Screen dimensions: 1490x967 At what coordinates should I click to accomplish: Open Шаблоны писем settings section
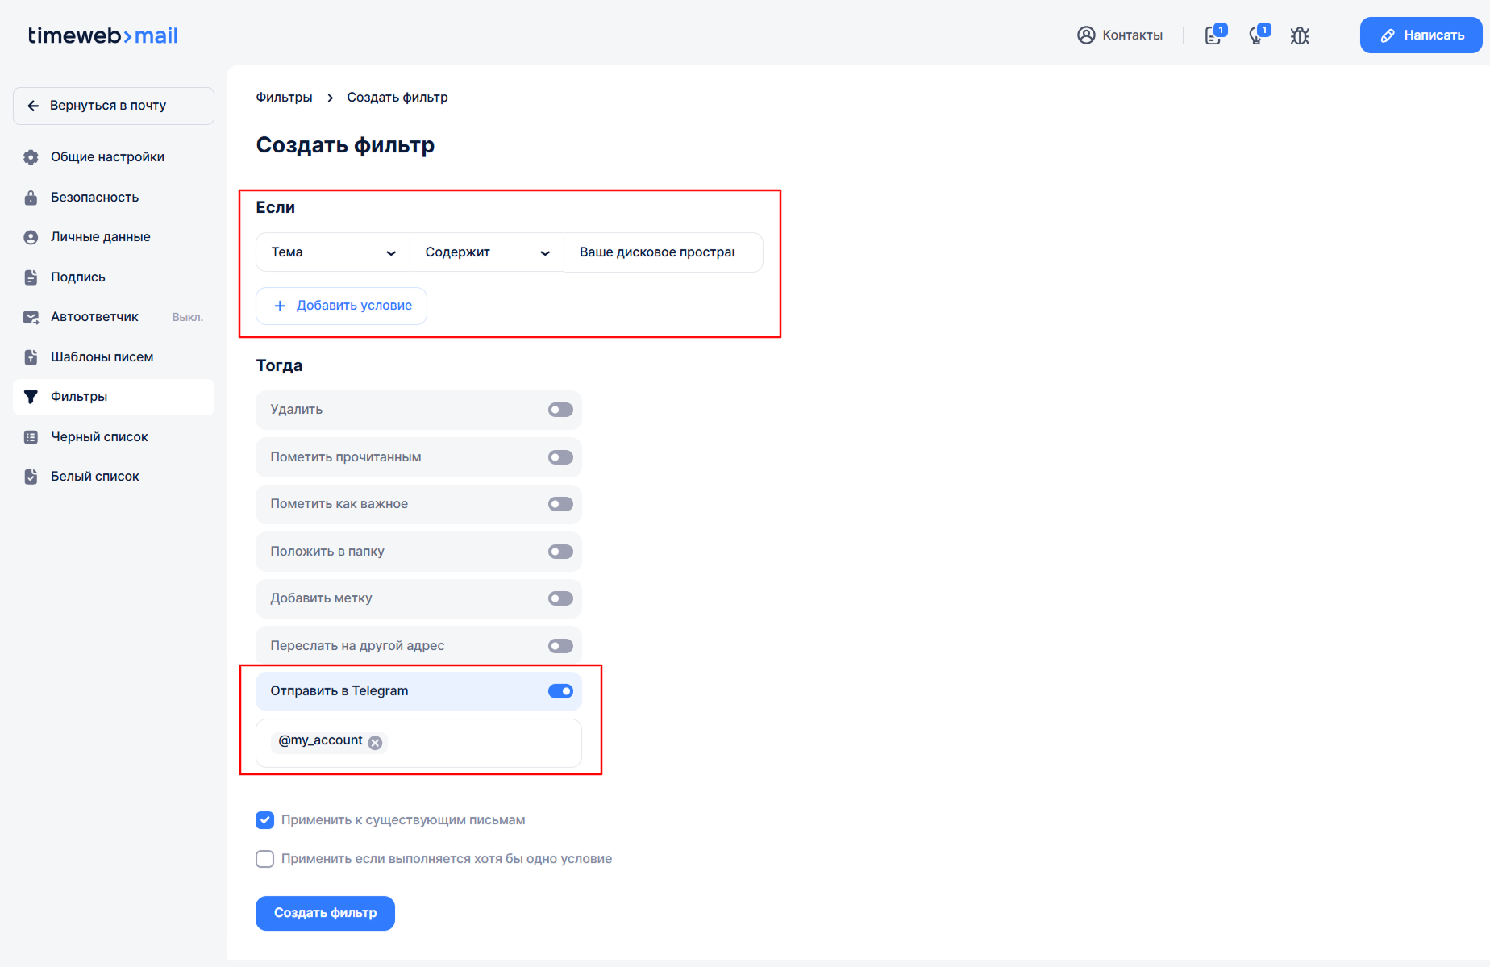coord(102,356)
